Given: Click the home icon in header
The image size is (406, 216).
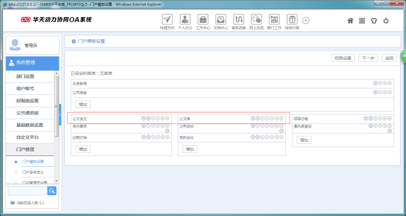Looking at the screenshot, I should tap(350, 21).
